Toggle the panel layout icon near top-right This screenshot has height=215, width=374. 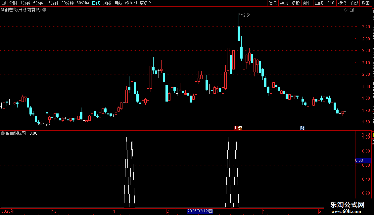point(352,10)
